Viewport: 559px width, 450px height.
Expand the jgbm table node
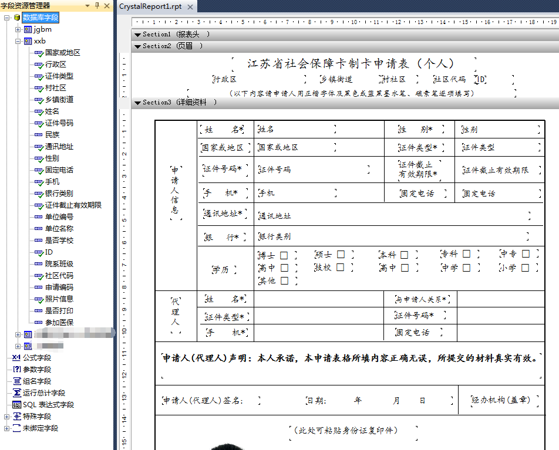click(x=18, y=29)
